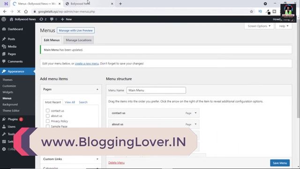300x169 pixels.
Task: Check the Sample Page checkbox
Action: coord(48,126)
